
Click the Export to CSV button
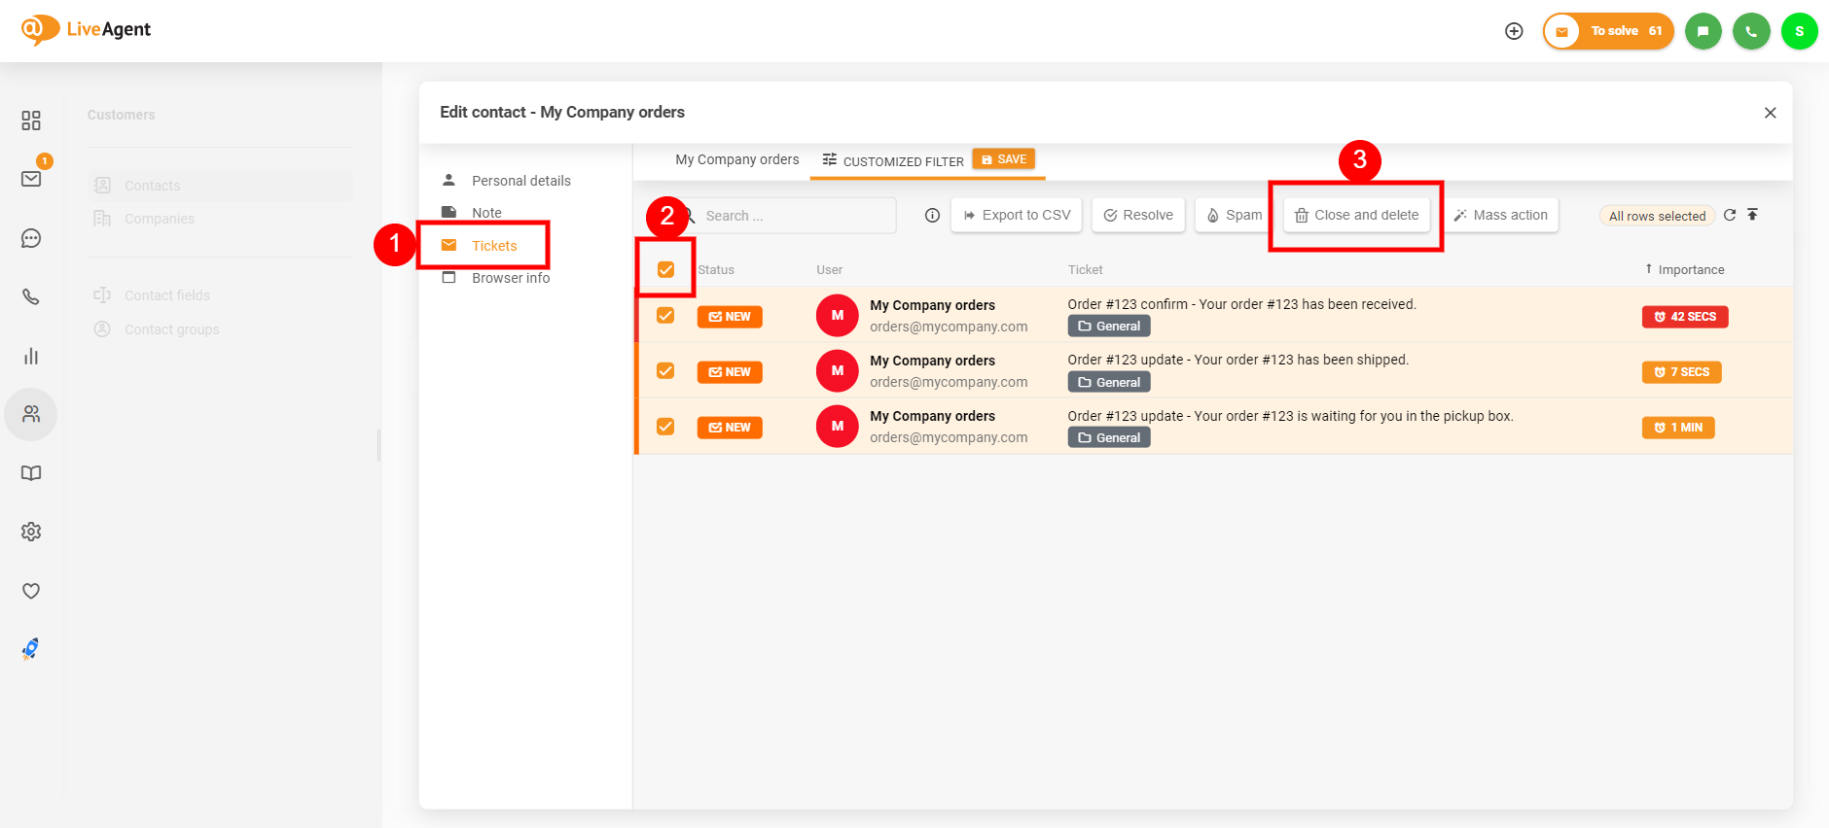pyautogui.click(x=1016, y=216)
